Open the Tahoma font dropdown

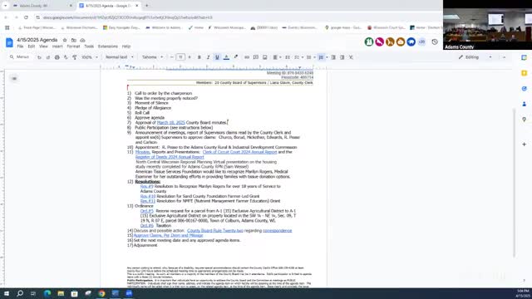click(152, 57)
